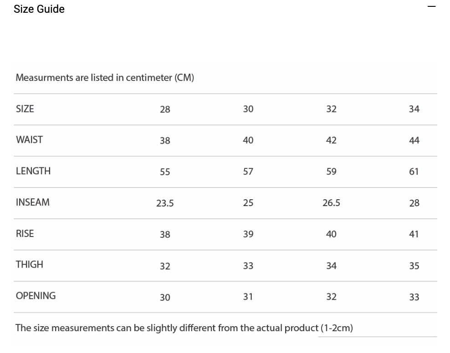Click rise value 39
Image resolution: width=450 pixels, height=353 pixels.
248,234
